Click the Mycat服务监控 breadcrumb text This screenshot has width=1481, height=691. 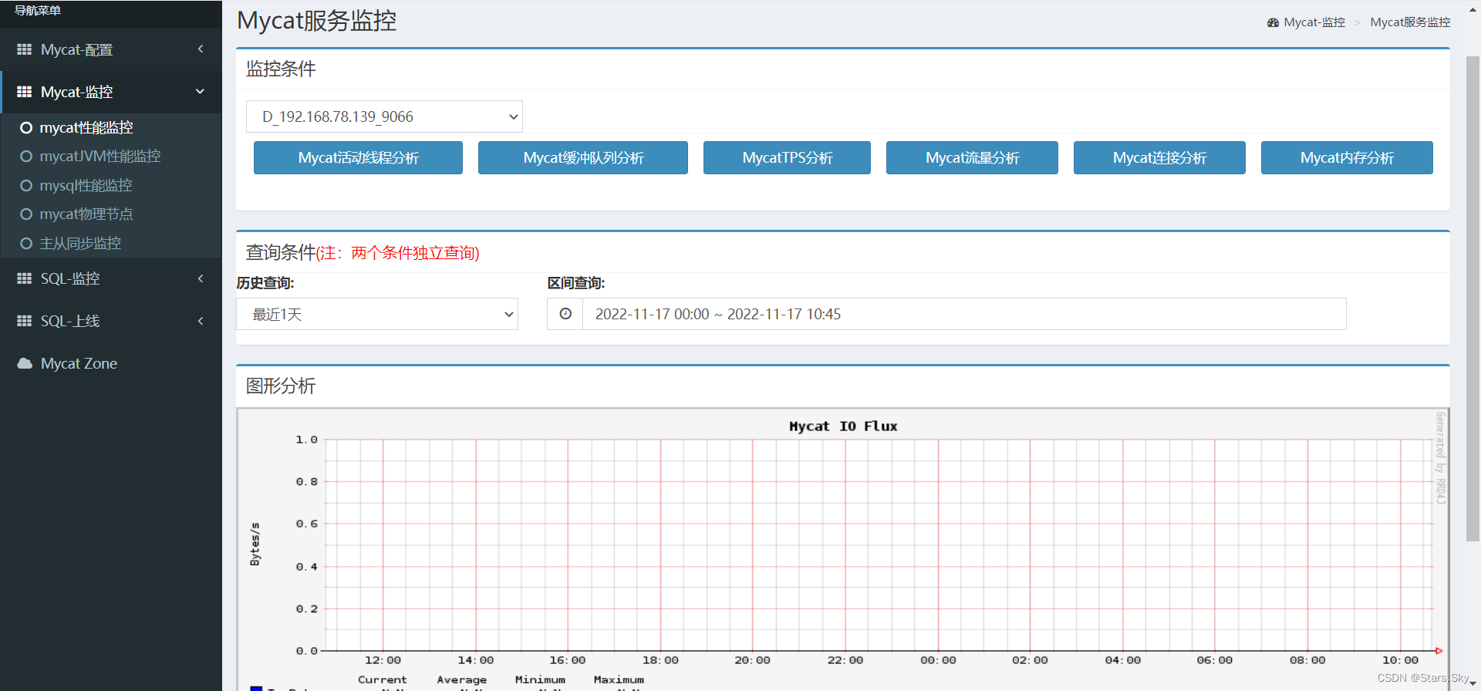(x=1410, y=22)
